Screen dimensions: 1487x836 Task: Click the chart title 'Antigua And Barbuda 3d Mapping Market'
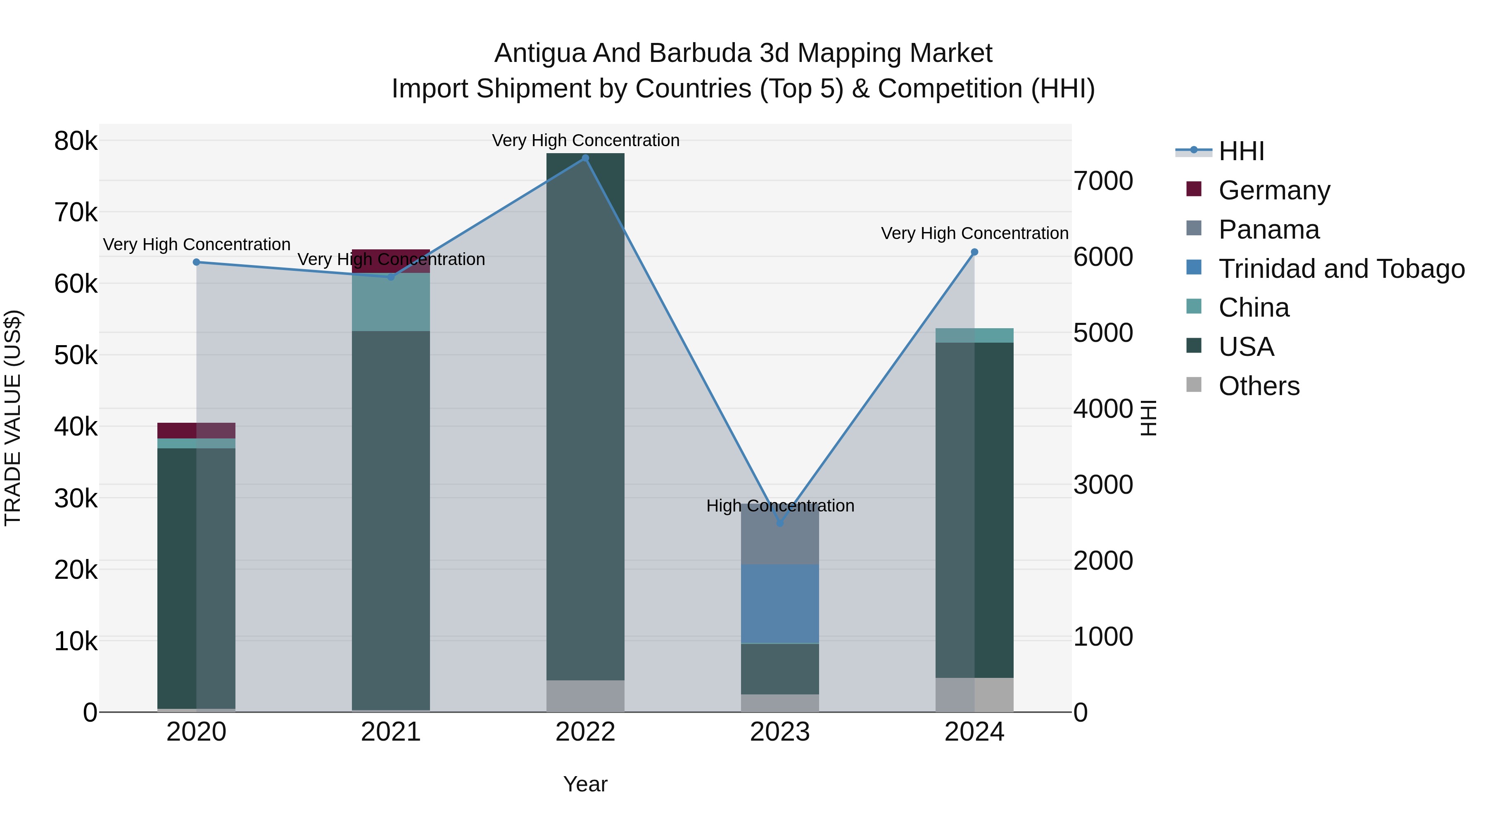point(743,53)
